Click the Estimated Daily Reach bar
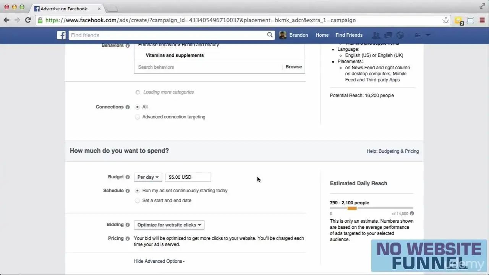Image resolution: width=489 pixels, height=275 pixels. (x=372, y=208)
